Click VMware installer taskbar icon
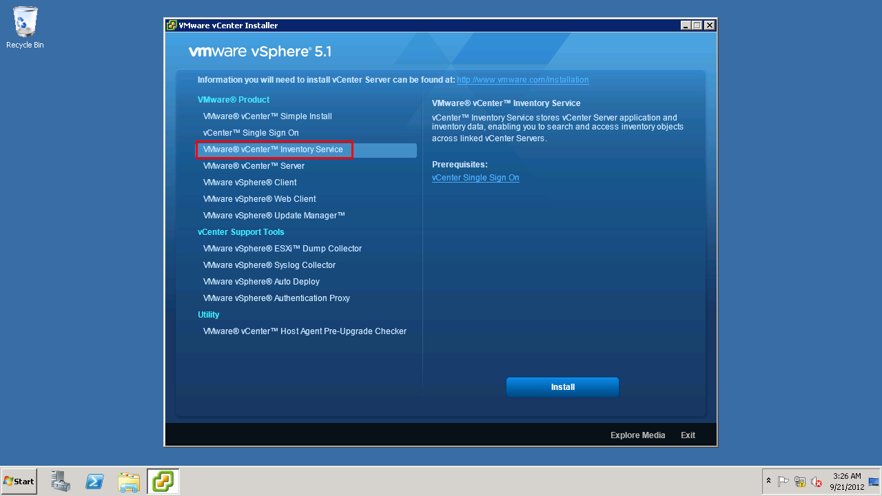 pyautogui.click(x=163, y=482)
